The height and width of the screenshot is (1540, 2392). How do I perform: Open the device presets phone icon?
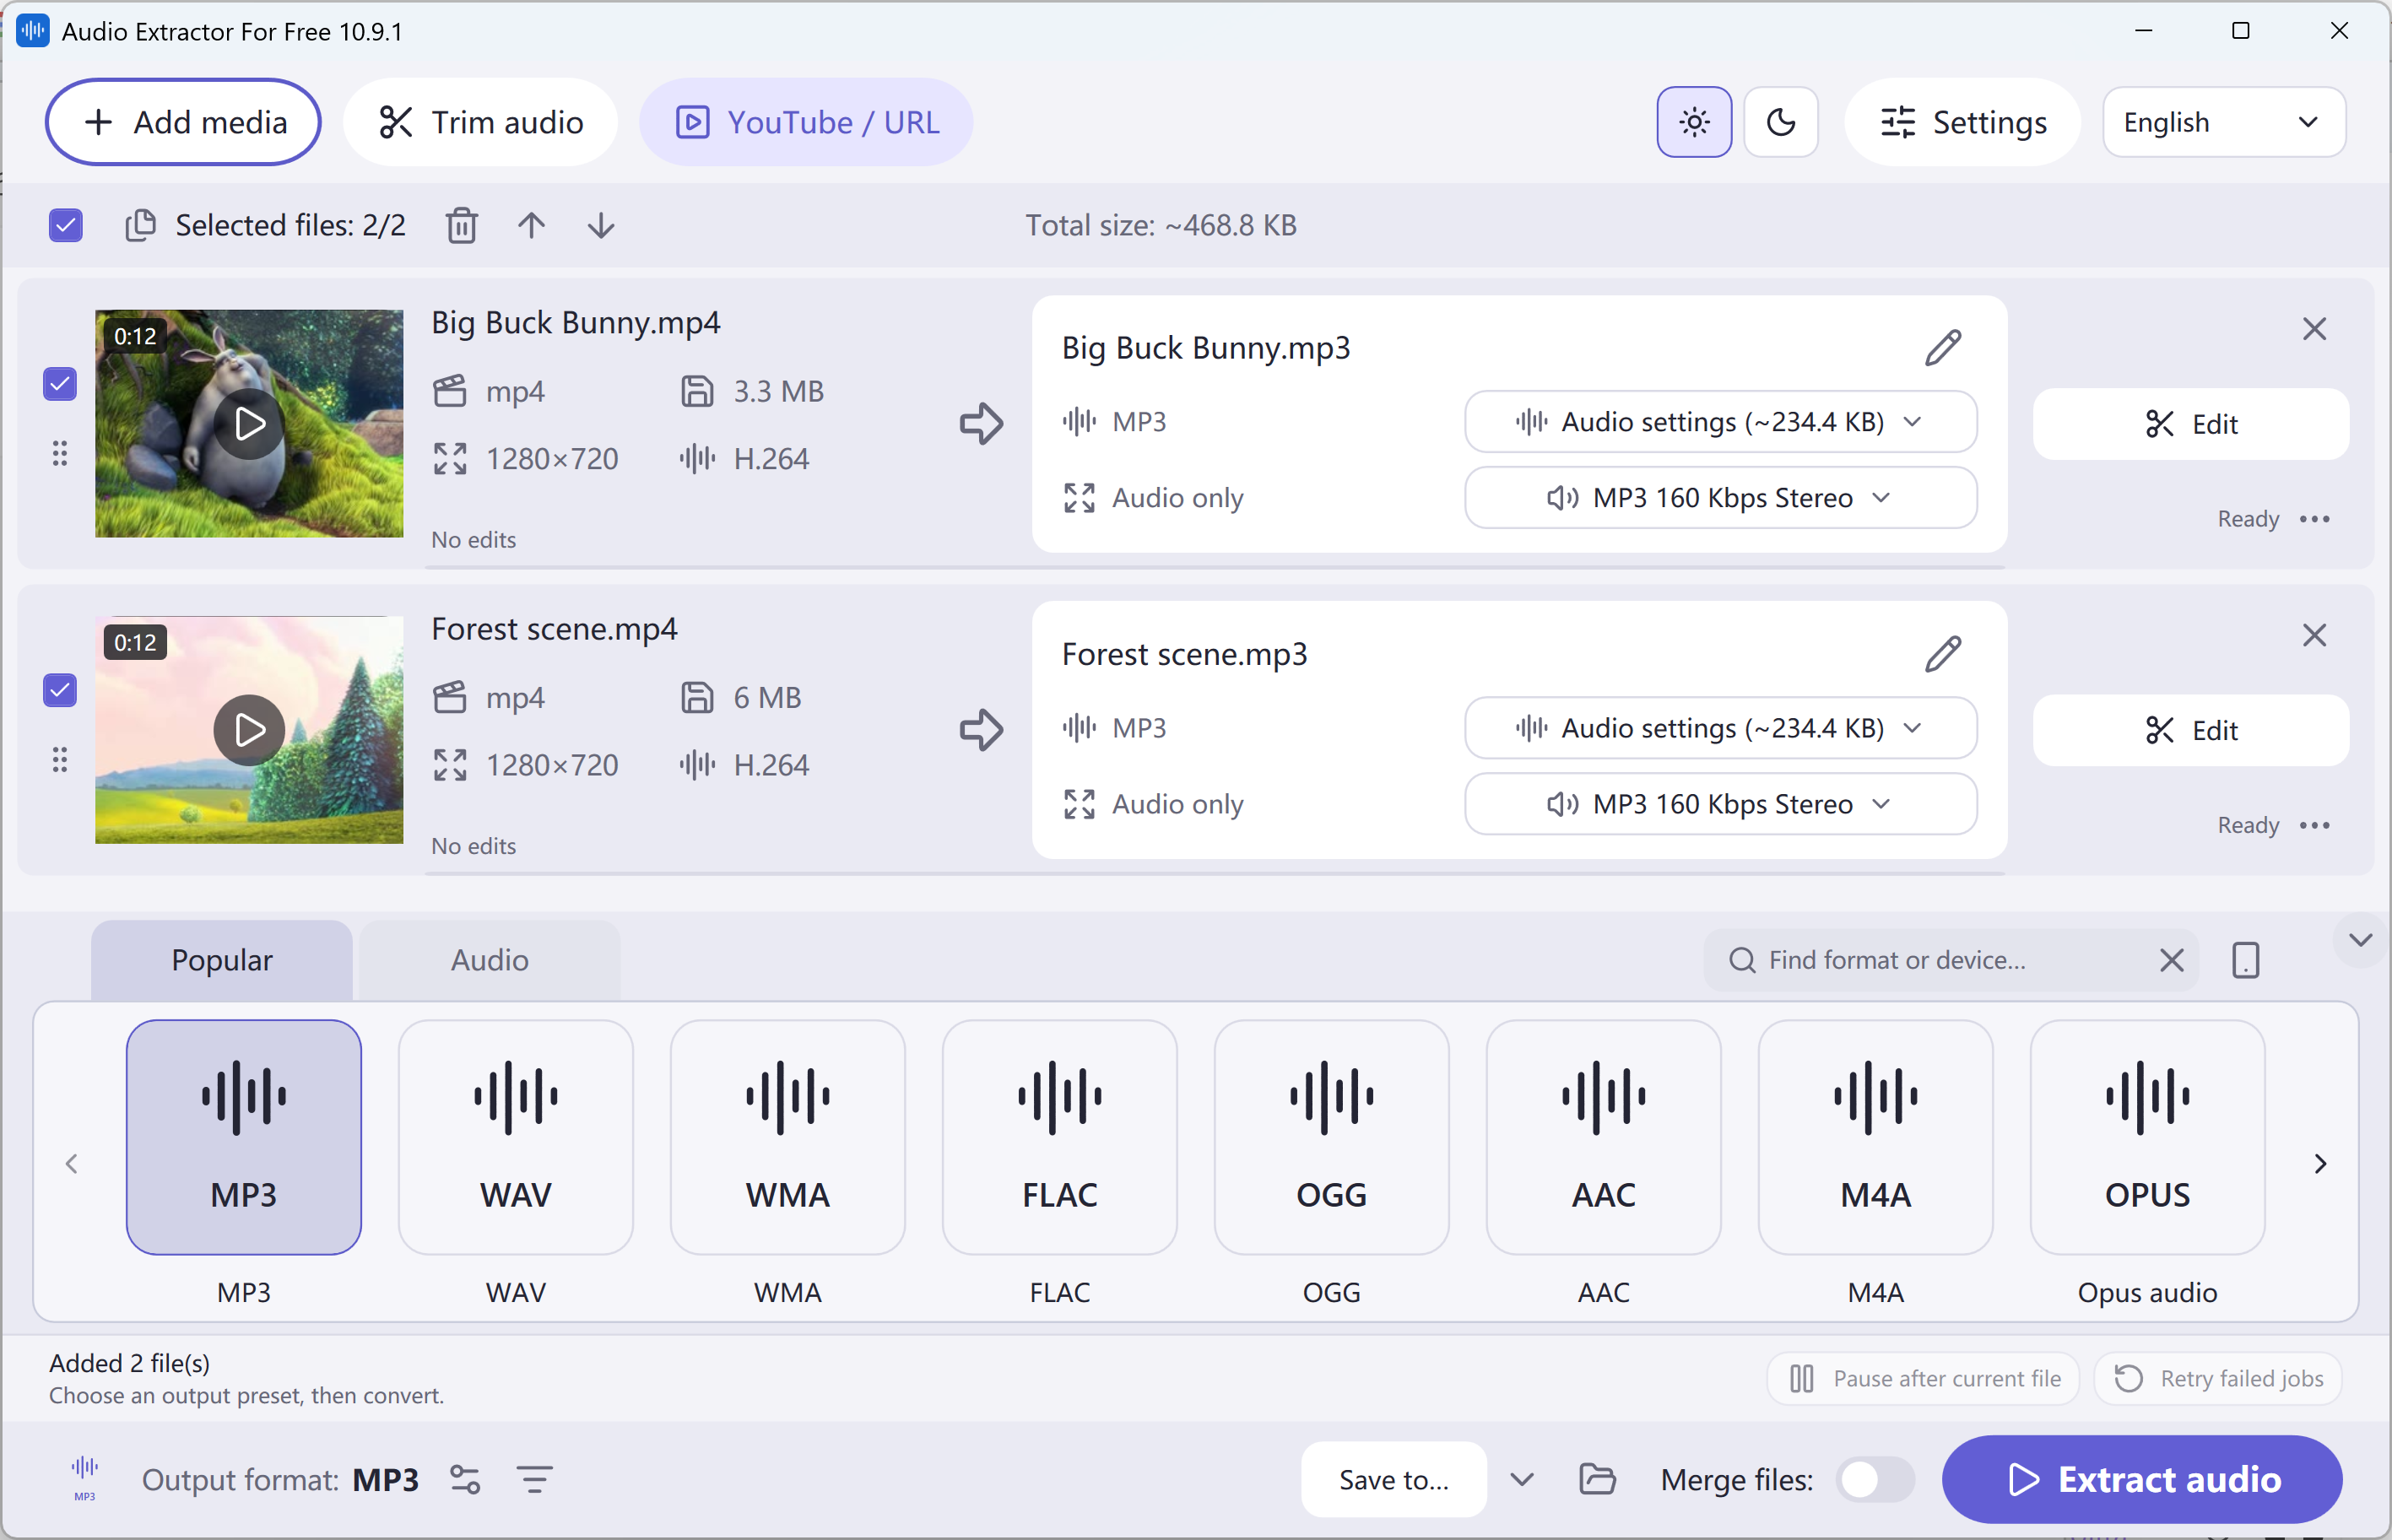pos(2246,960)
